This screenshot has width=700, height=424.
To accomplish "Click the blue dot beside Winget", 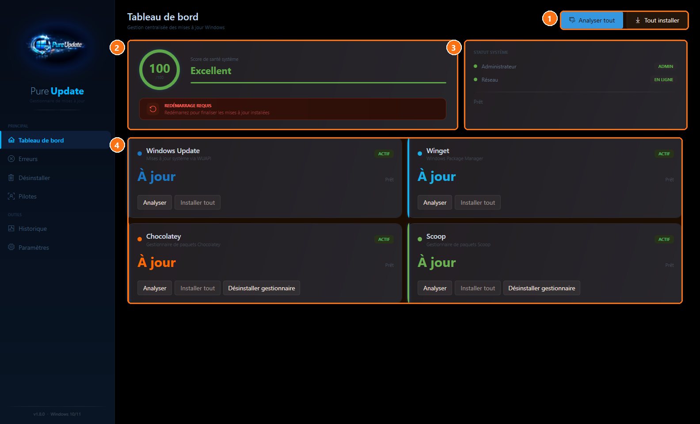I will pos(420,154).
